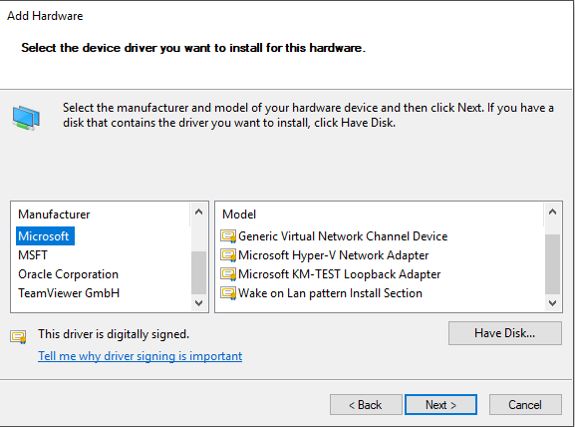Select MSFT manufacturer

coord(33,255)
